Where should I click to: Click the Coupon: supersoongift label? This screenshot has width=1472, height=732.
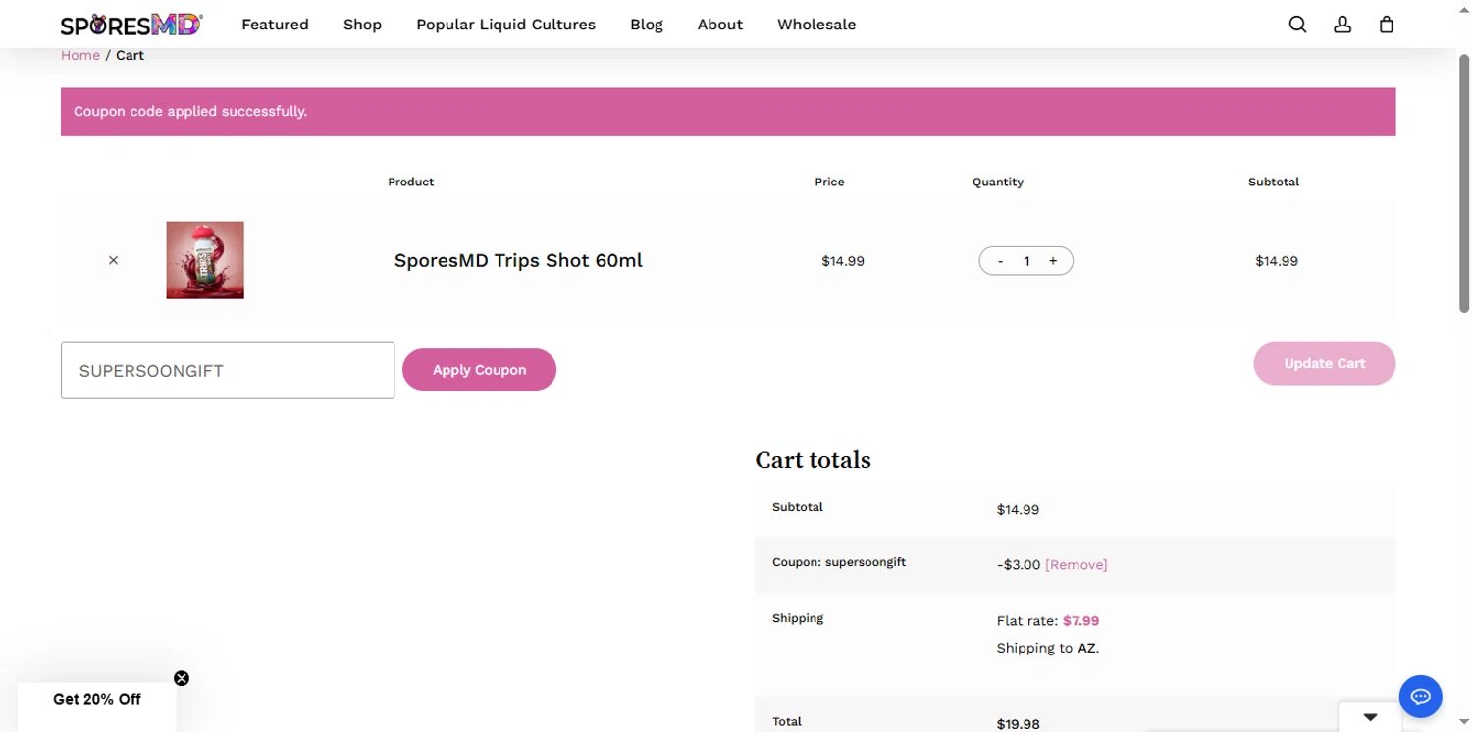click(x=839, y=562)
